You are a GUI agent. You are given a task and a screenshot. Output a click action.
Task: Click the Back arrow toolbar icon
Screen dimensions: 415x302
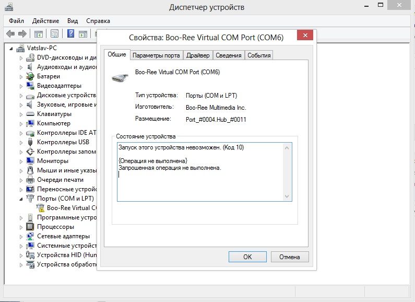click(x=10, y=34)
